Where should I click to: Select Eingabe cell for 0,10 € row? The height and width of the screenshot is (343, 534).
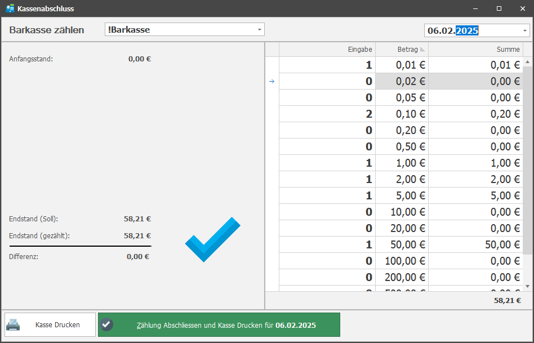tap(327, 114)
